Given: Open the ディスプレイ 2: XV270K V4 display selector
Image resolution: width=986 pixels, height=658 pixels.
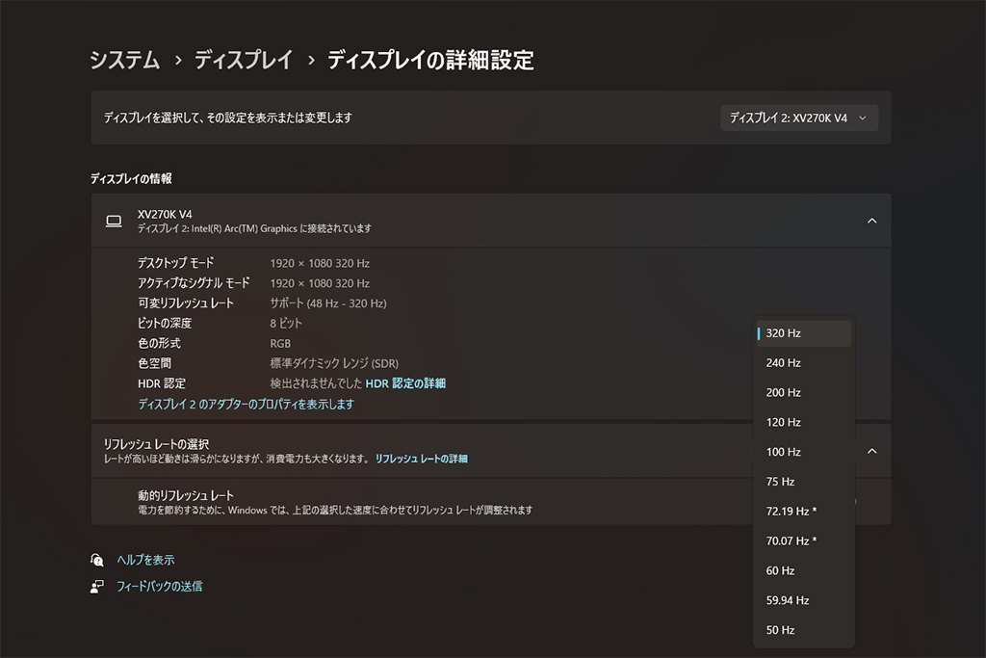Looking at the screenshot, I should point(798,118).
